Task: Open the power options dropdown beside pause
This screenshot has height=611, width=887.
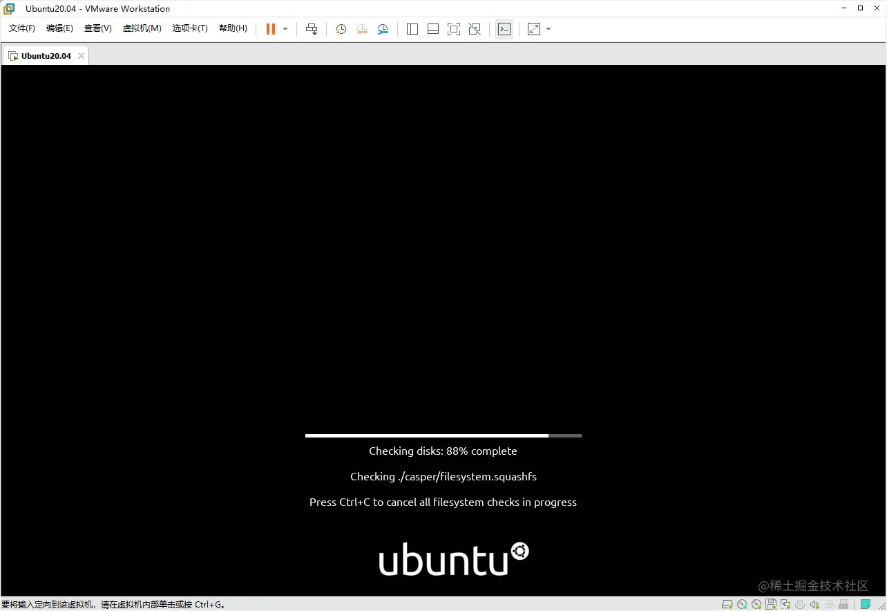Action: point(285,29)
